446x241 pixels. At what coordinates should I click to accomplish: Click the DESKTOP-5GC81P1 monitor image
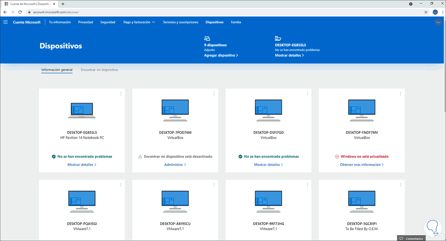point(362,201)
